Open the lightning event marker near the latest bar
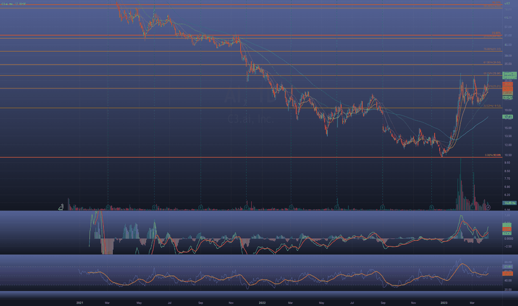Image resolution: width=518 pixels, height=306 pixels. pos(489,208)
